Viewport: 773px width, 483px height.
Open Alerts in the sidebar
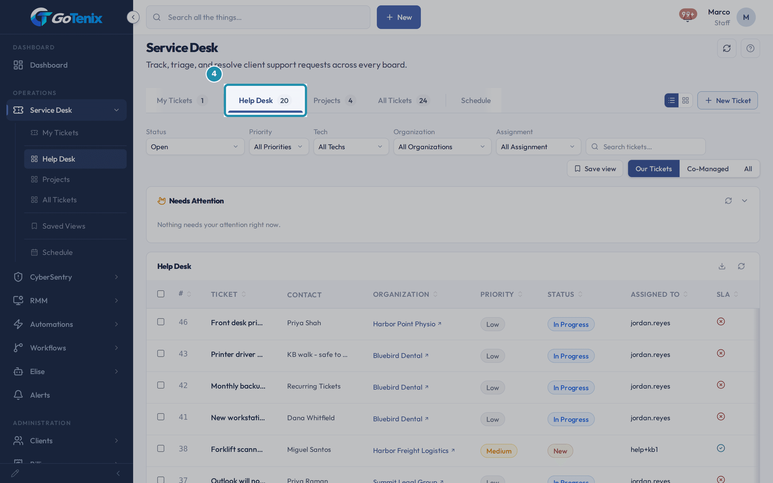67,395
